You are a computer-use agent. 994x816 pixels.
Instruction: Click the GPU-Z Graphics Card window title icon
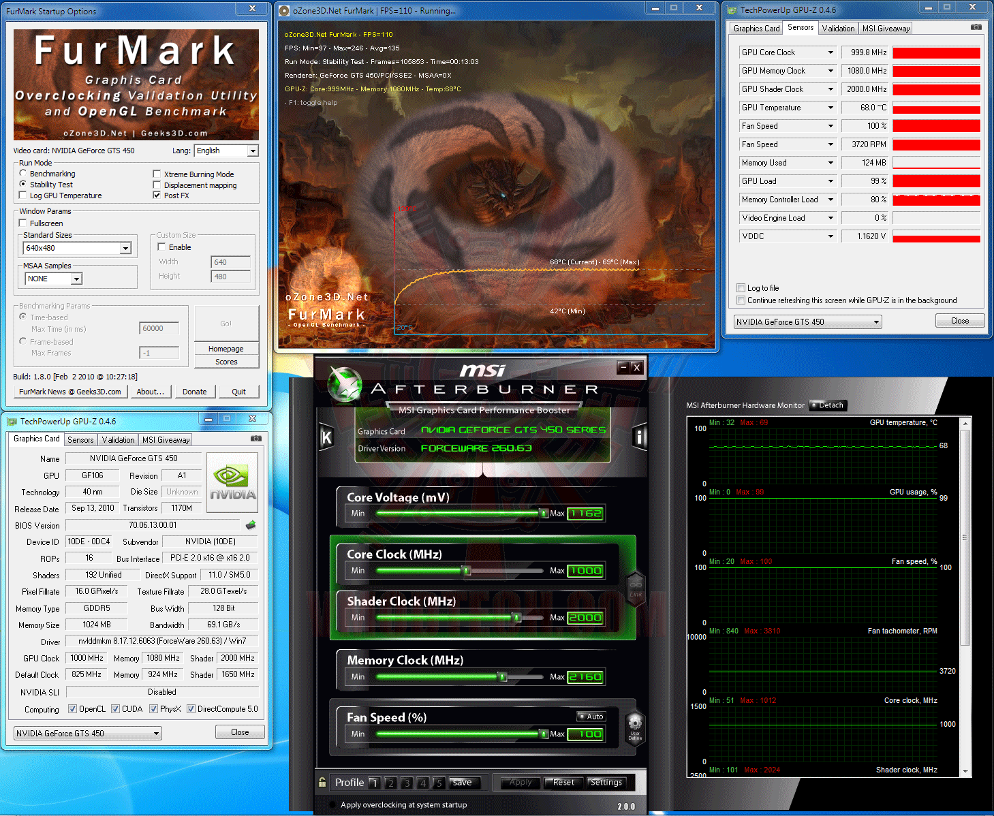(x=12, y=421)
